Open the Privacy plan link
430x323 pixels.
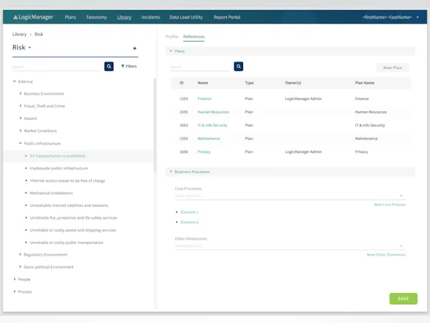[204, 151]
